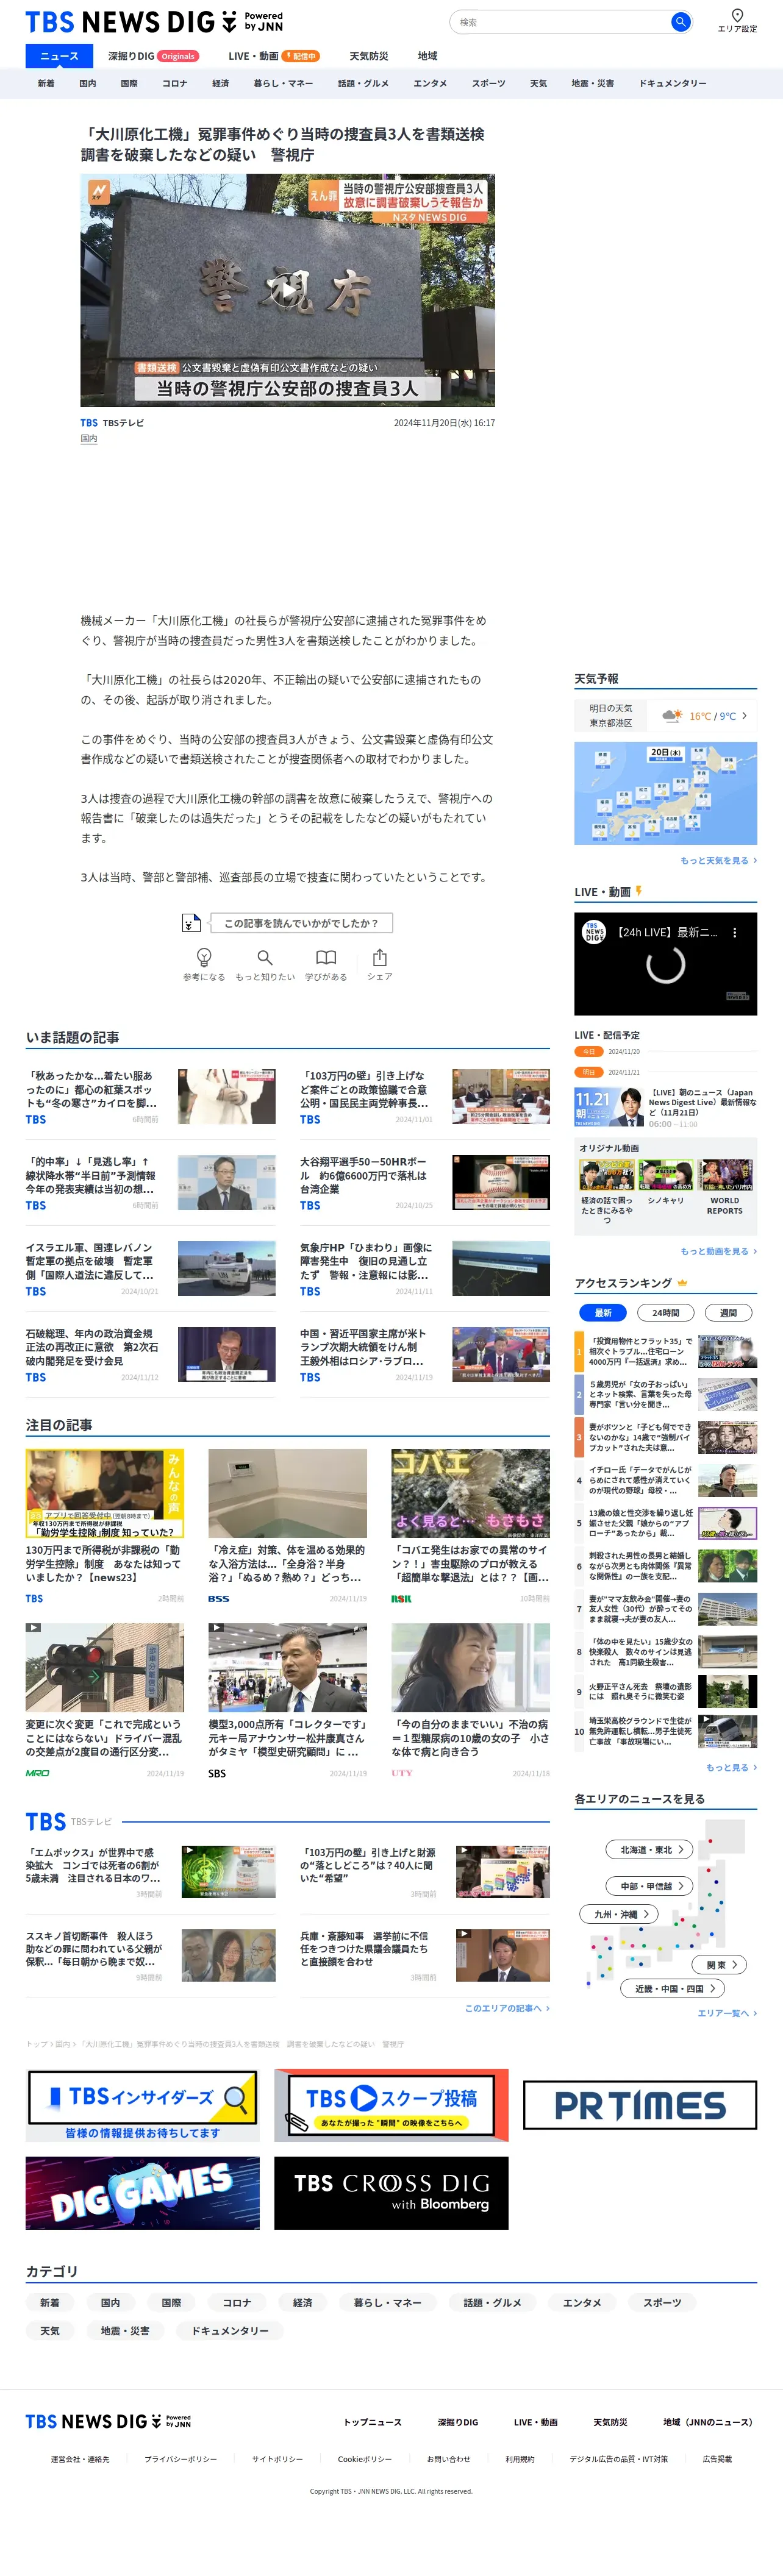Open the LIVE video player options menu
783x2576 pixels.
coord(734,932)
